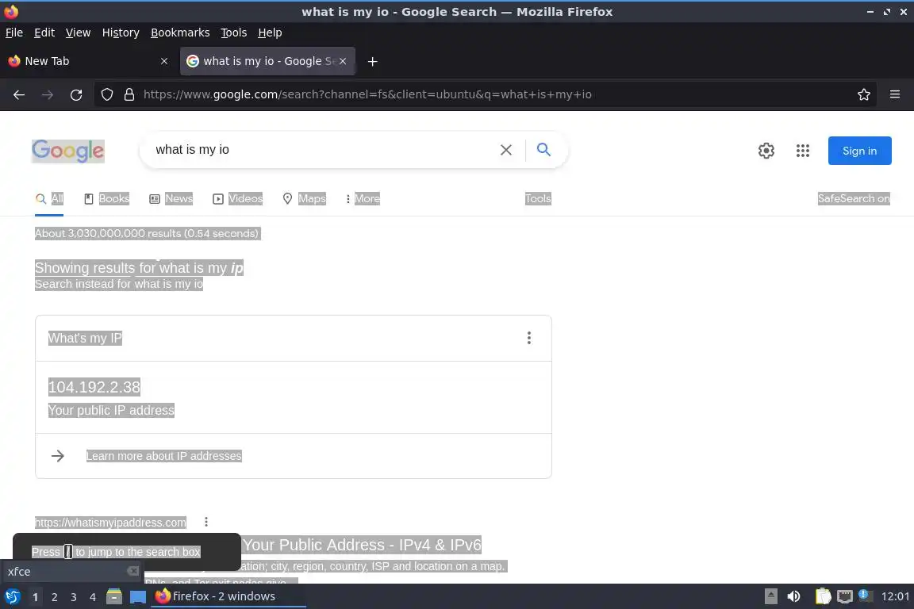
Task: Open Google quick settings gear
Action: [766, 151]
